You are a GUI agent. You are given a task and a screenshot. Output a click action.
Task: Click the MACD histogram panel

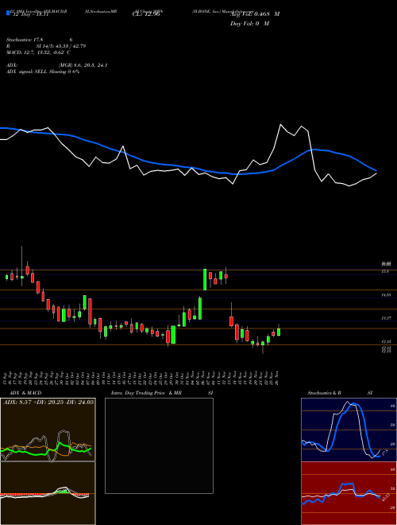point(48,493)
